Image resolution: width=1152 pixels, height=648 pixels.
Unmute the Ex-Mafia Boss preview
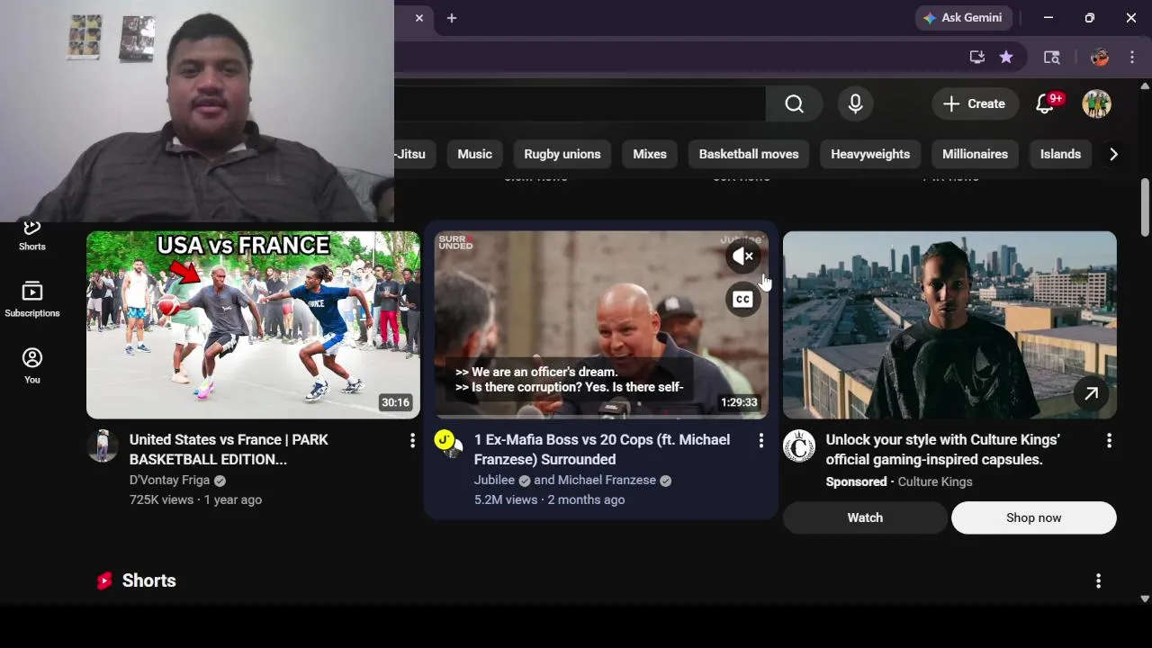(x=742, y=256)
